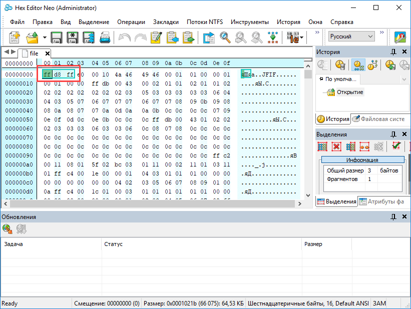This screenshot has height=309, width=411.
Task: Pin the История panel with auto-hide pushpin
Action: 393,52
